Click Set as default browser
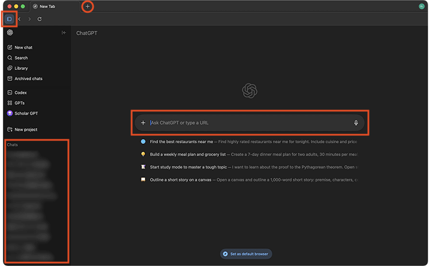This screenshot has height=266, width=431. (245, 253)
